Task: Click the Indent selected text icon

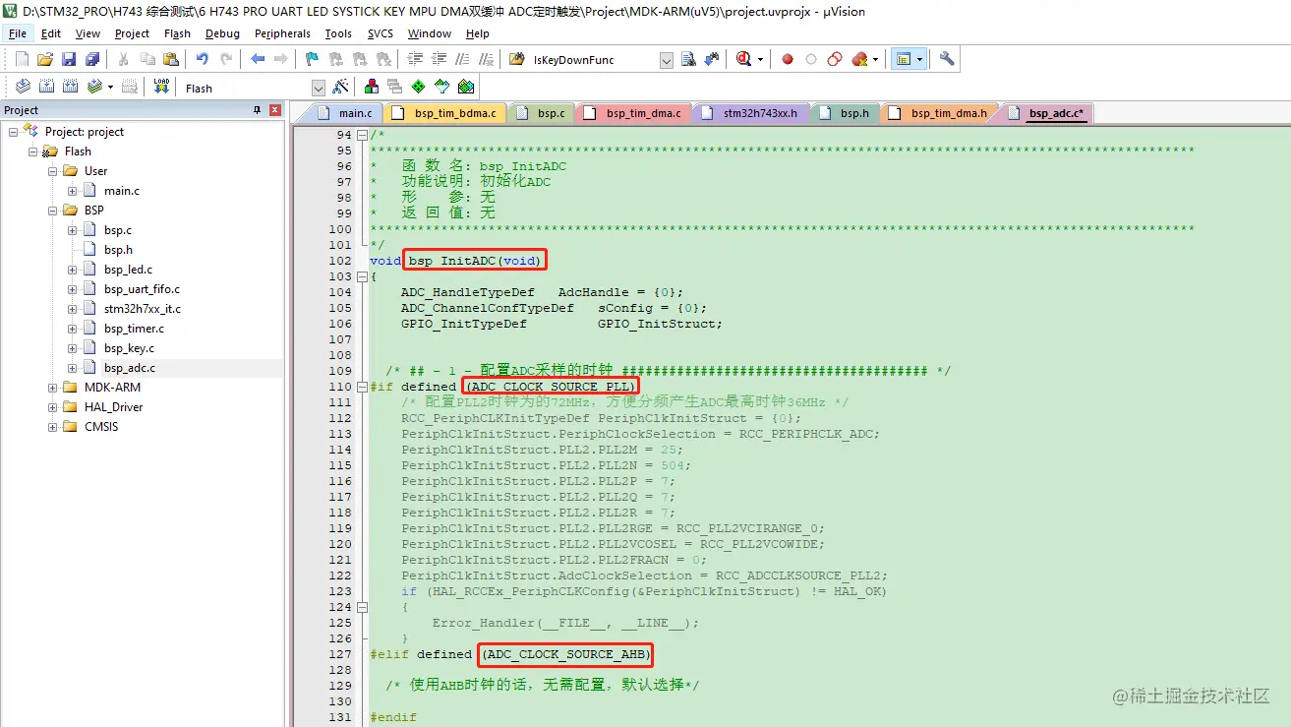Action: 417,60
